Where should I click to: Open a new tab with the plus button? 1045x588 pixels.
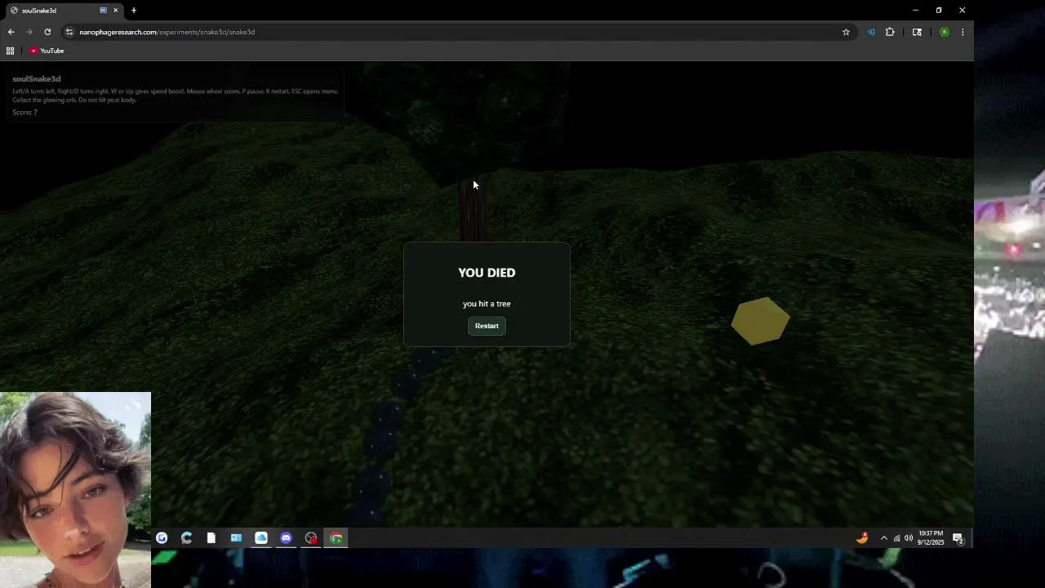click(x=134, y=11)
